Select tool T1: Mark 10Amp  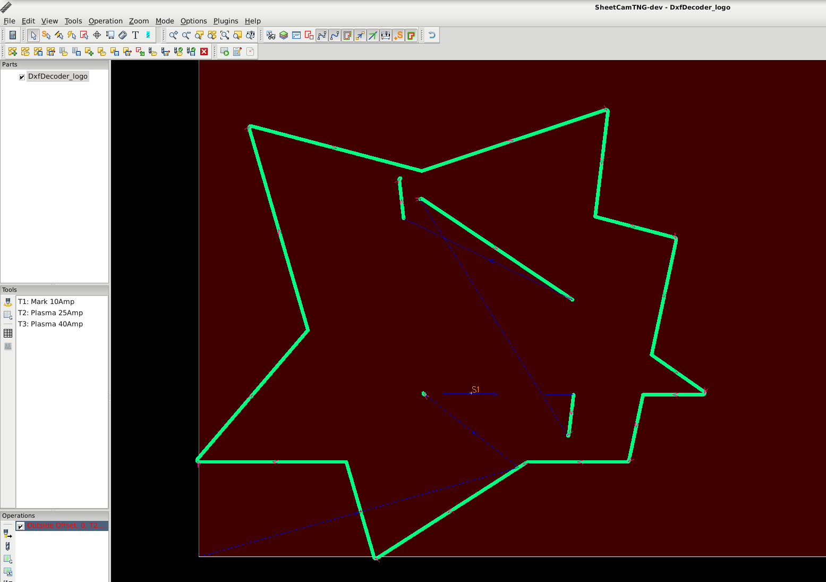coord(46,301)
